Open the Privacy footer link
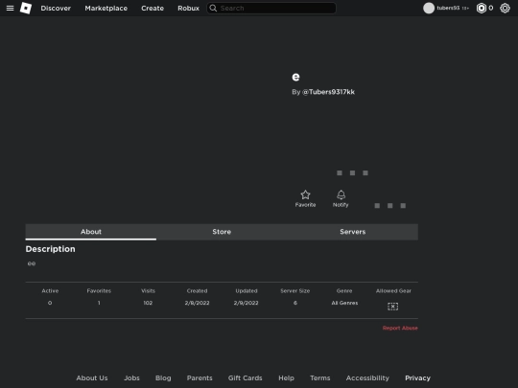 pos(417,378)
